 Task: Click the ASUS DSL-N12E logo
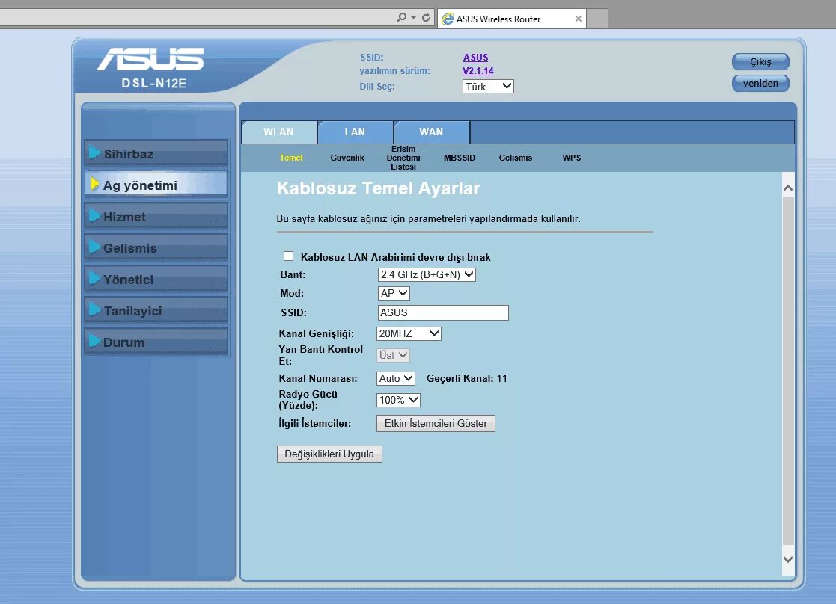tap(151, 67)
